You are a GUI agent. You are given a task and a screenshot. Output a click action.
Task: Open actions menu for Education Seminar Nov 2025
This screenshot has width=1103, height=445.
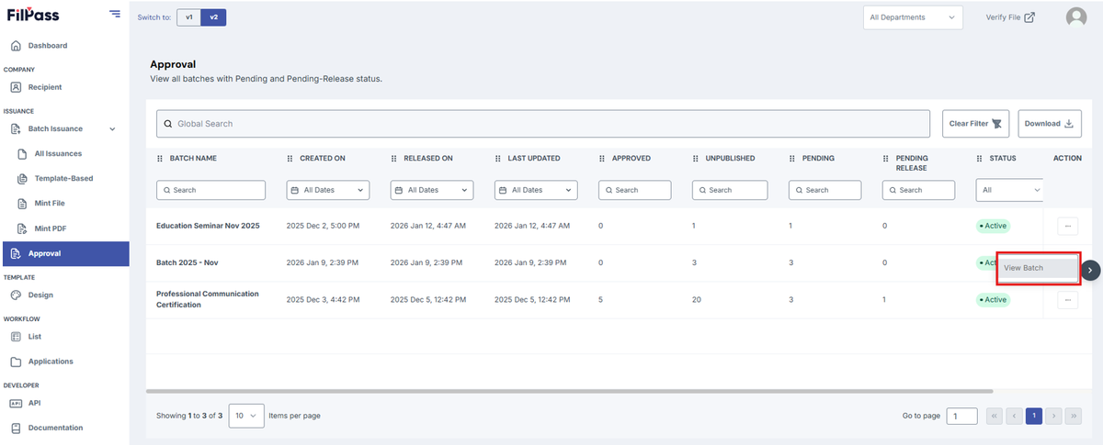(1067, 225)
